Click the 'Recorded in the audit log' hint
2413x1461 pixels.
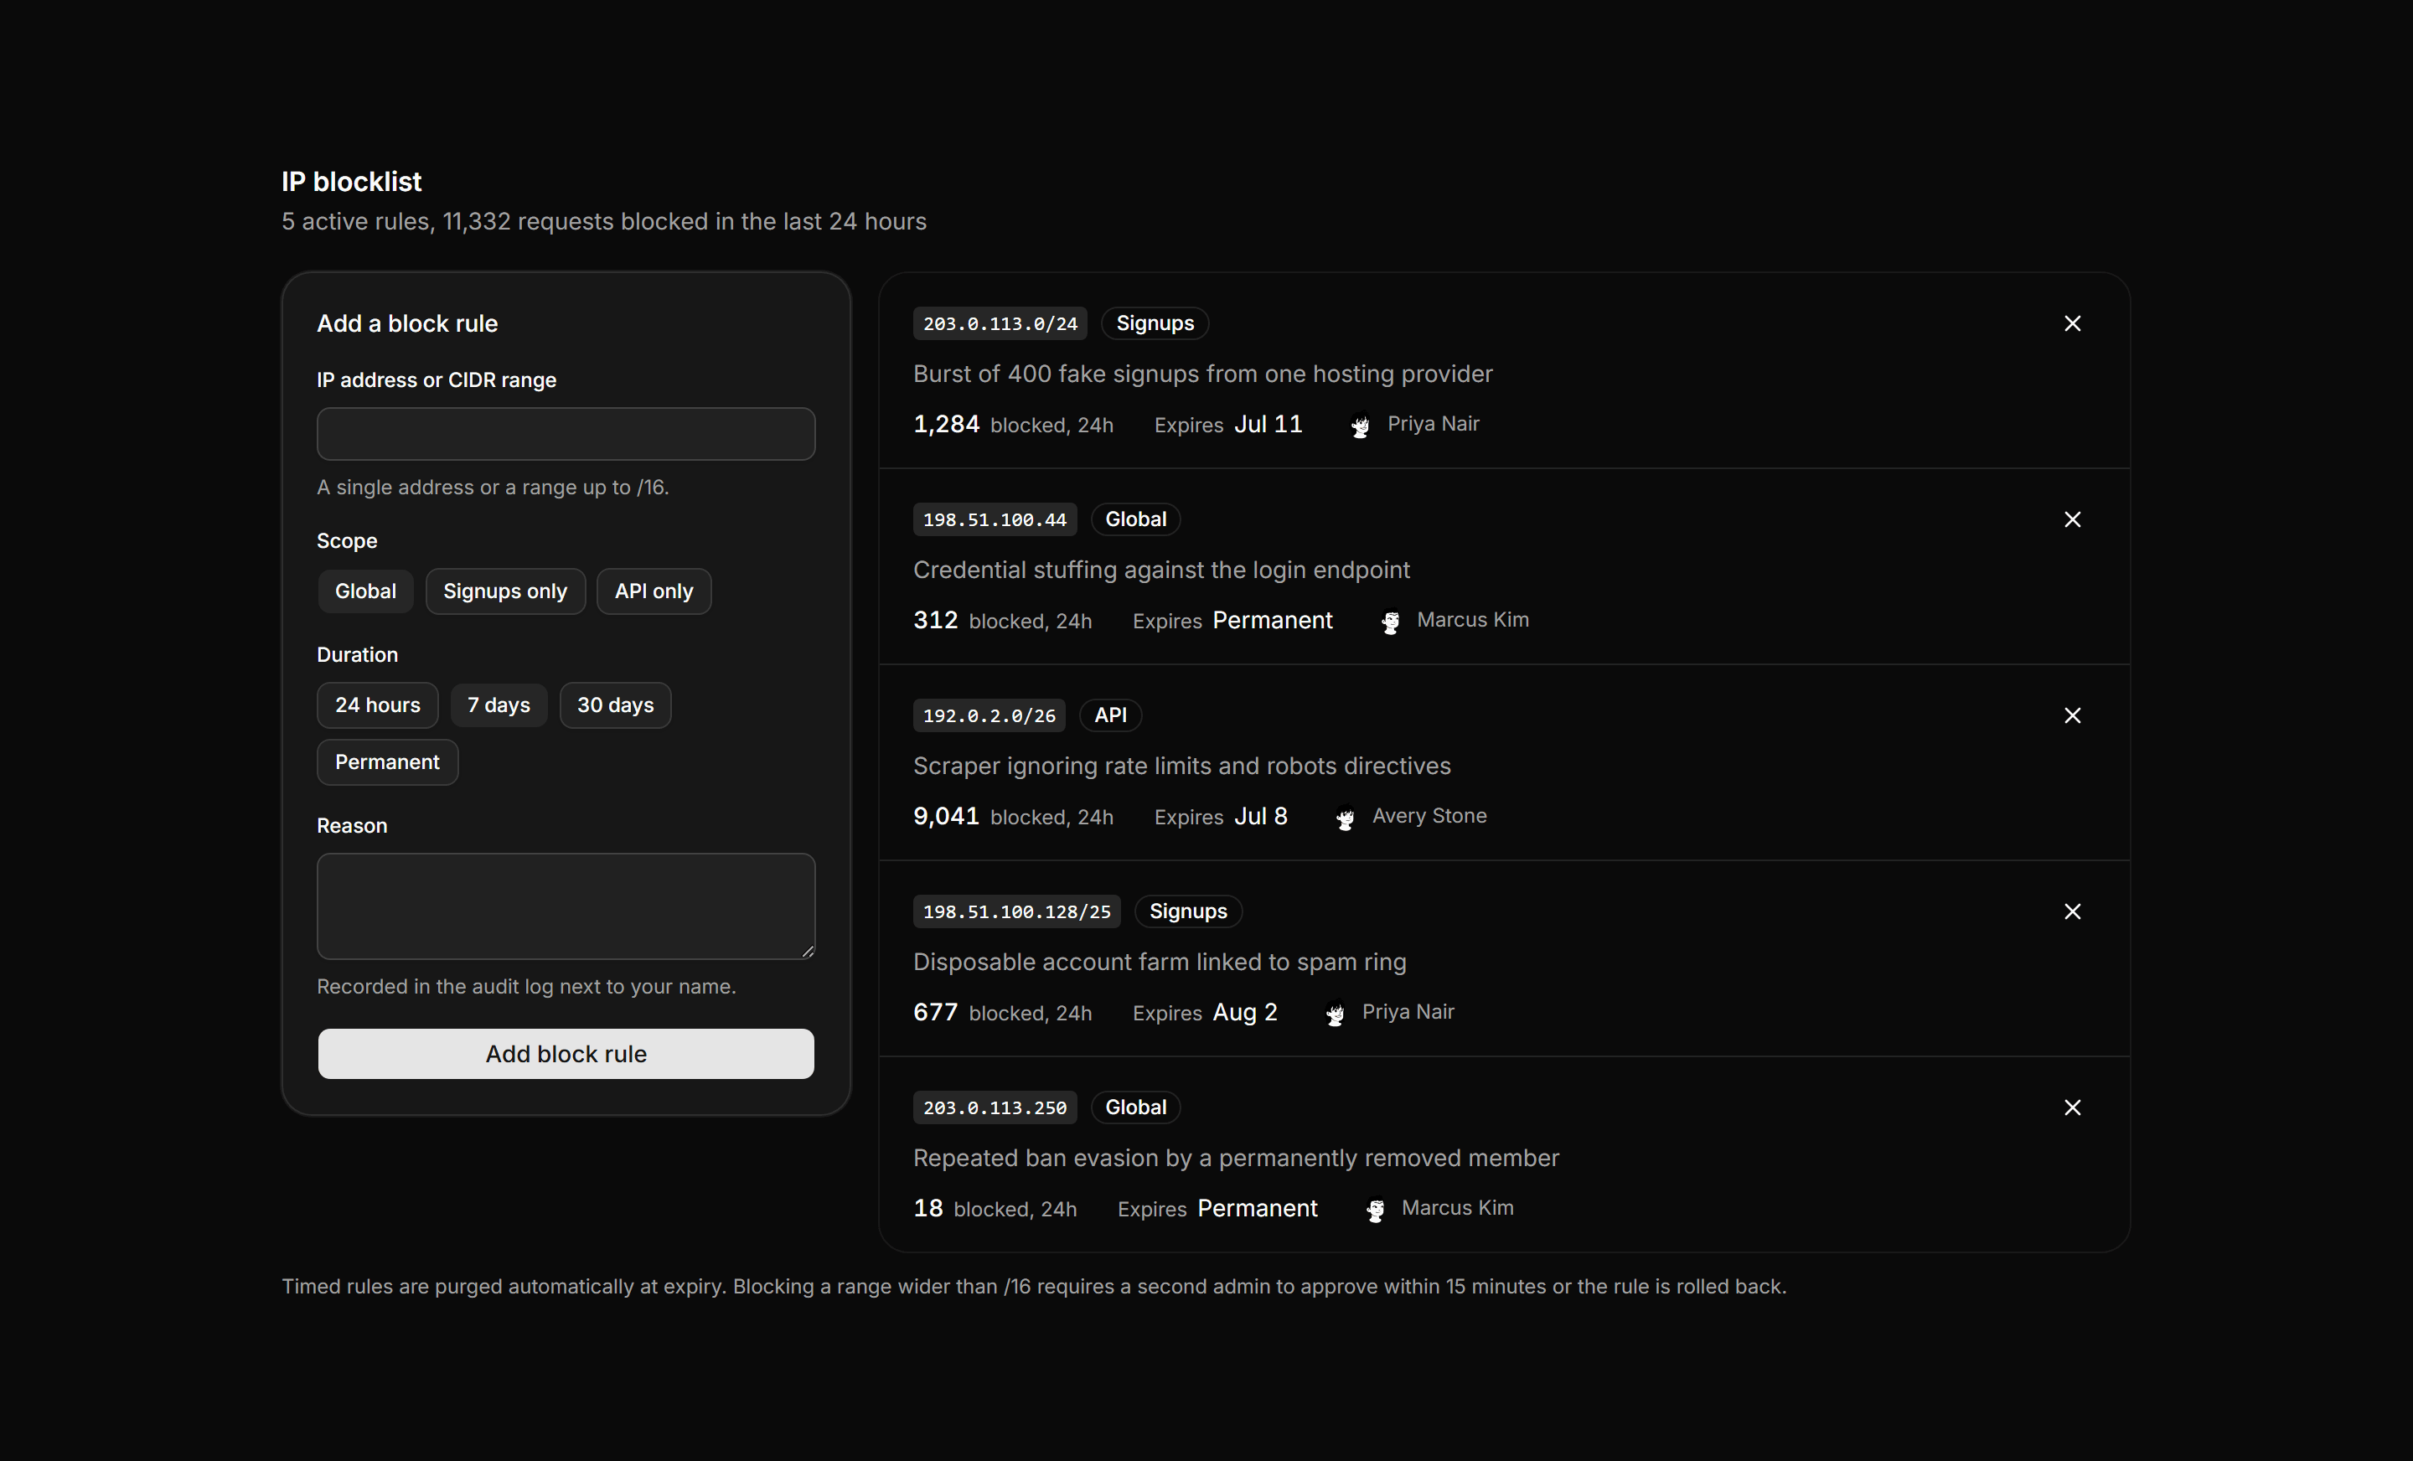pos(526,986)
